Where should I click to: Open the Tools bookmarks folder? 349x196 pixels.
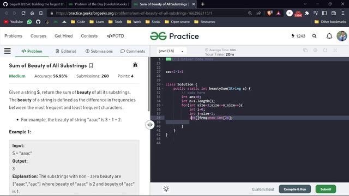(115, 22)
